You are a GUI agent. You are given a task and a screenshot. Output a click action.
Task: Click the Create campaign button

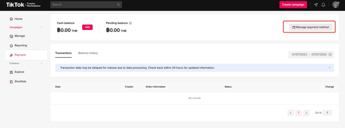click(x=293, y=5)
